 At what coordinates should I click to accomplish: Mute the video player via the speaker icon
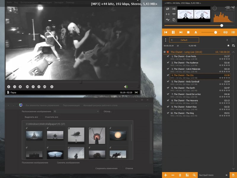(126, 87)
